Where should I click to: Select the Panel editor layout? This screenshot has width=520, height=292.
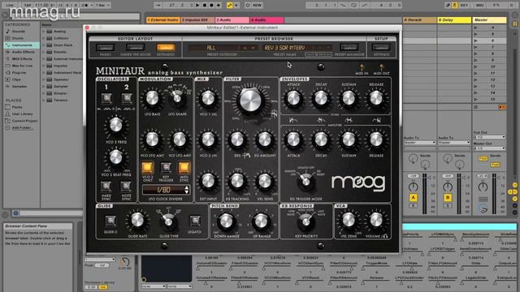pyautogui.click(x=105, y=47)
